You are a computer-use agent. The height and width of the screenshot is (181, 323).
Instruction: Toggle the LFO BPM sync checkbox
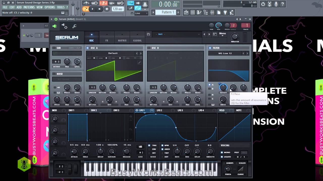coord(162,145)
